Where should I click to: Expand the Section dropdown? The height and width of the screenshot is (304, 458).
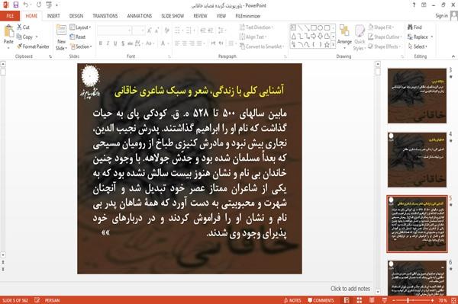click(81, 46)
